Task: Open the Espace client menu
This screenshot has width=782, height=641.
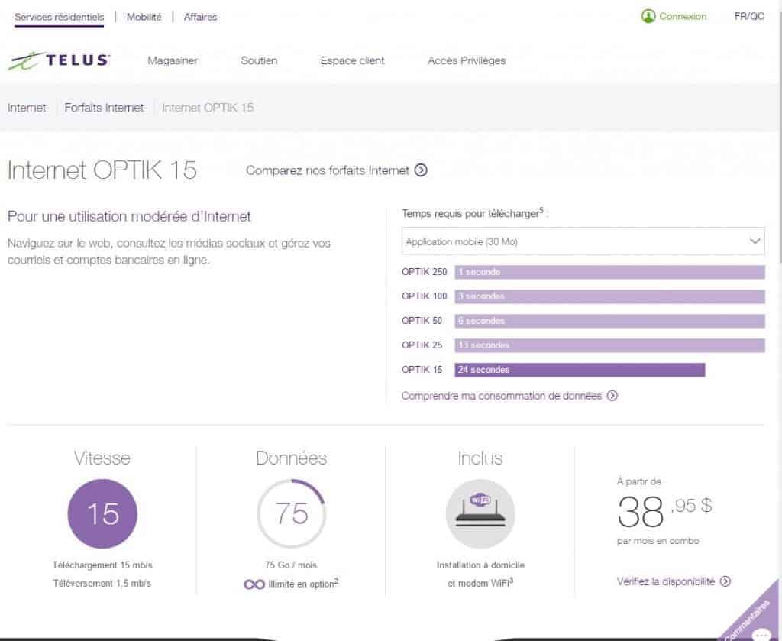Action: (x=353, y=61)
